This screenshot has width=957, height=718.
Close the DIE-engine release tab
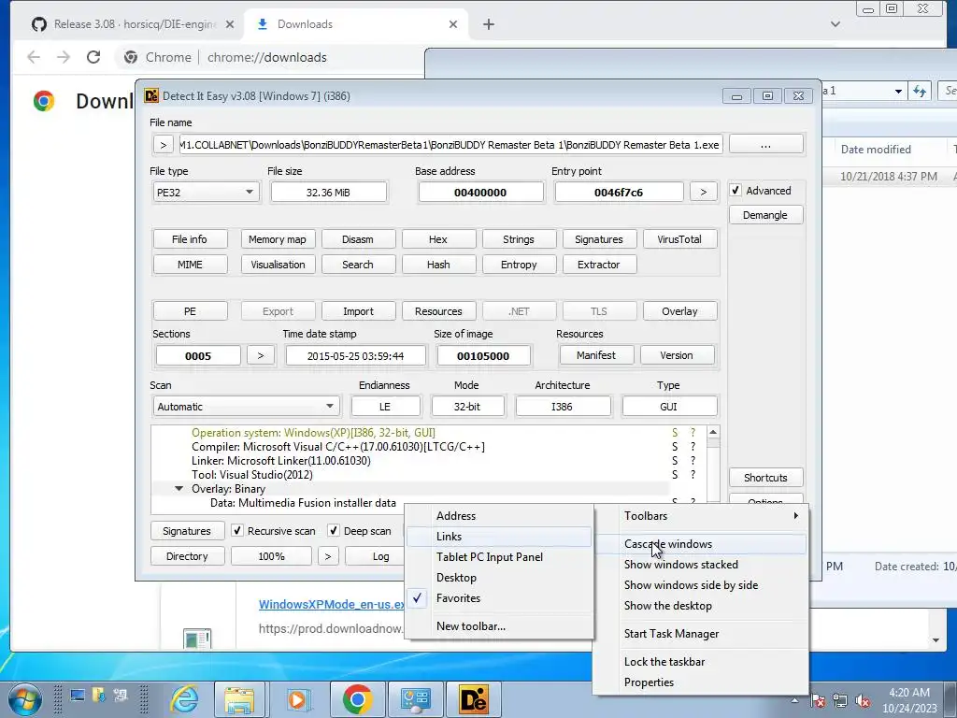[230, 24]
